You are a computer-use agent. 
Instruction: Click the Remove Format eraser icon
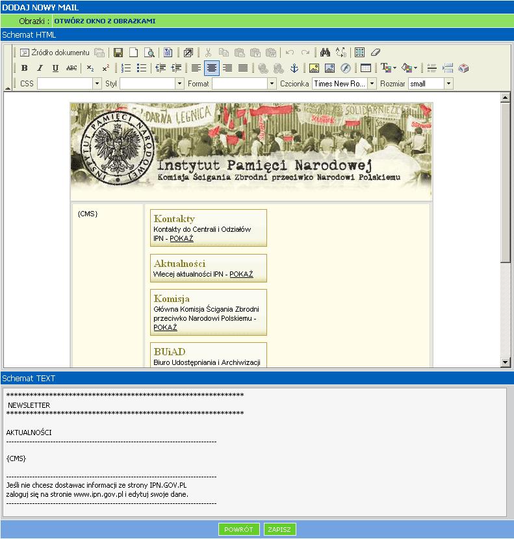click(376, 53)
